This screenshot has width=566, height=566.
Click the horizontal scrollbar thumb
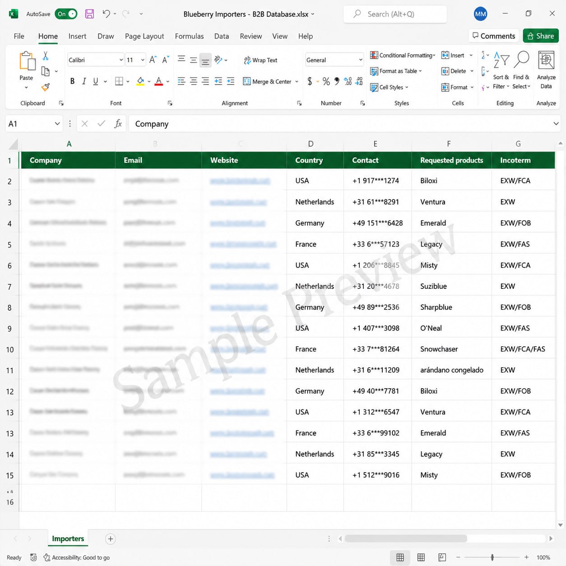[x=406, y=538]
